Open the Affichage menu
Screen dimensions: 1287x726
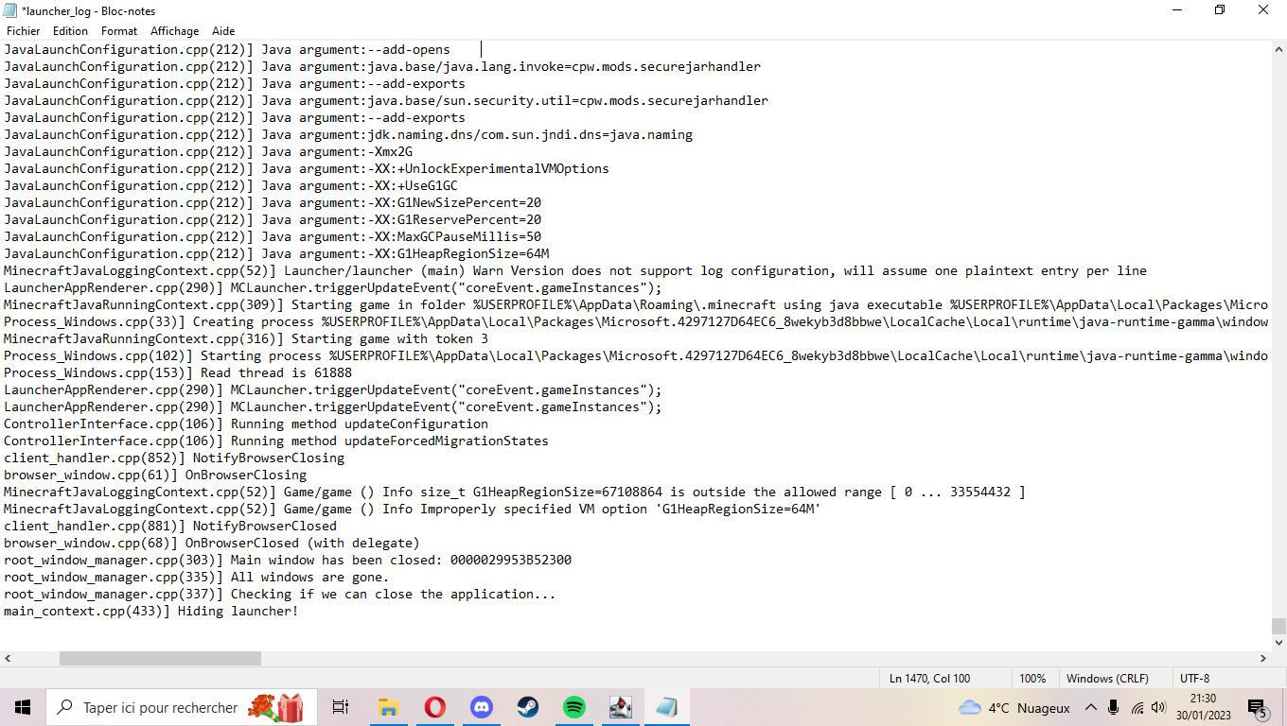click(175, 31)
